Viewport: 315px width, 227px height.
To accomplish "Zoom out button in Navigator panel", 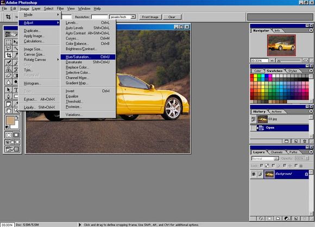I will tap(272, 60).
